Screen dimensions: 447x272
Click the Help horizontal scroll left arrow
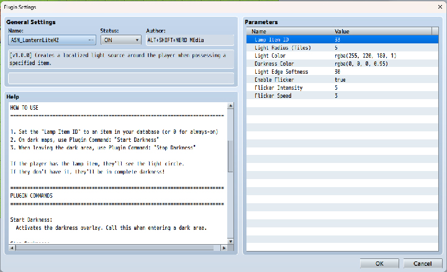pos(12,248)
